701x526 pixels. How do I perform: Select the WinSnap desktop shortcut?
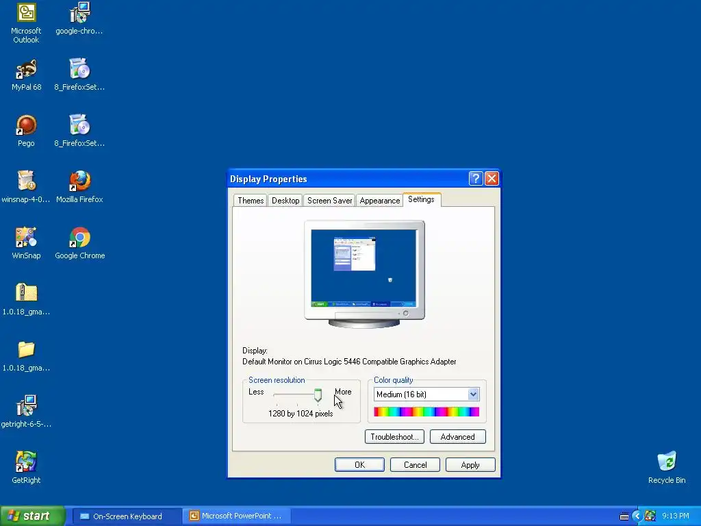click(x=26, y=243)
